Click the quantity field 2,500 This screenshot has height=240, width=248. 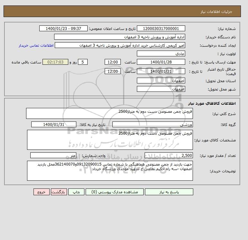tap(168, 155)
